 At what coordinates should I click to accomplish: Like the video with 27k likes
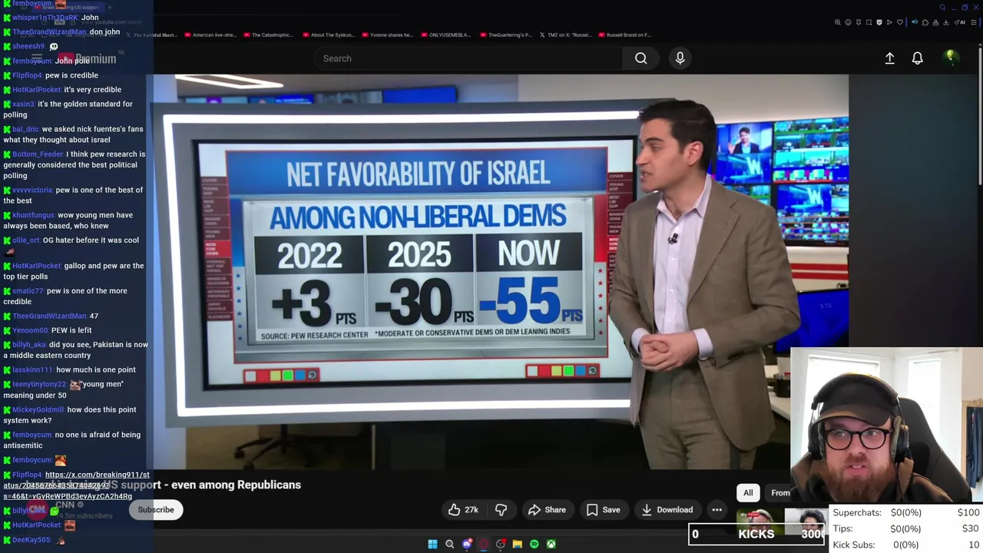pos(463,509)
